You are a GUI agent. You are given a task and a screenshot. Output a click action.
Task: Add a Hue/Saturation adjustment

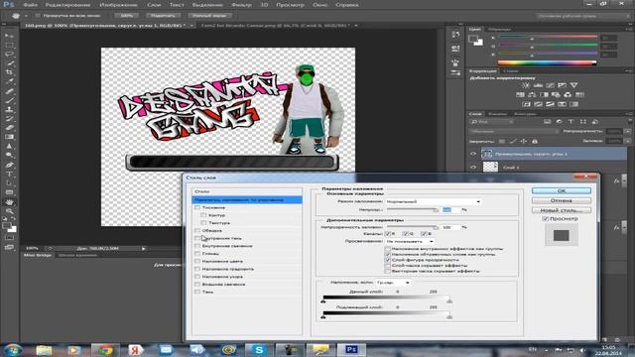point(520,95)
